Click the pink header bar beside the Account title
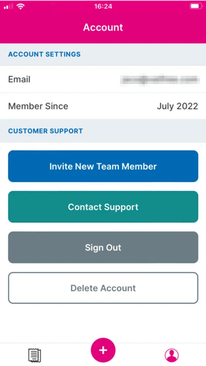This screenshot has width=206, height=366. click(163, 27)
